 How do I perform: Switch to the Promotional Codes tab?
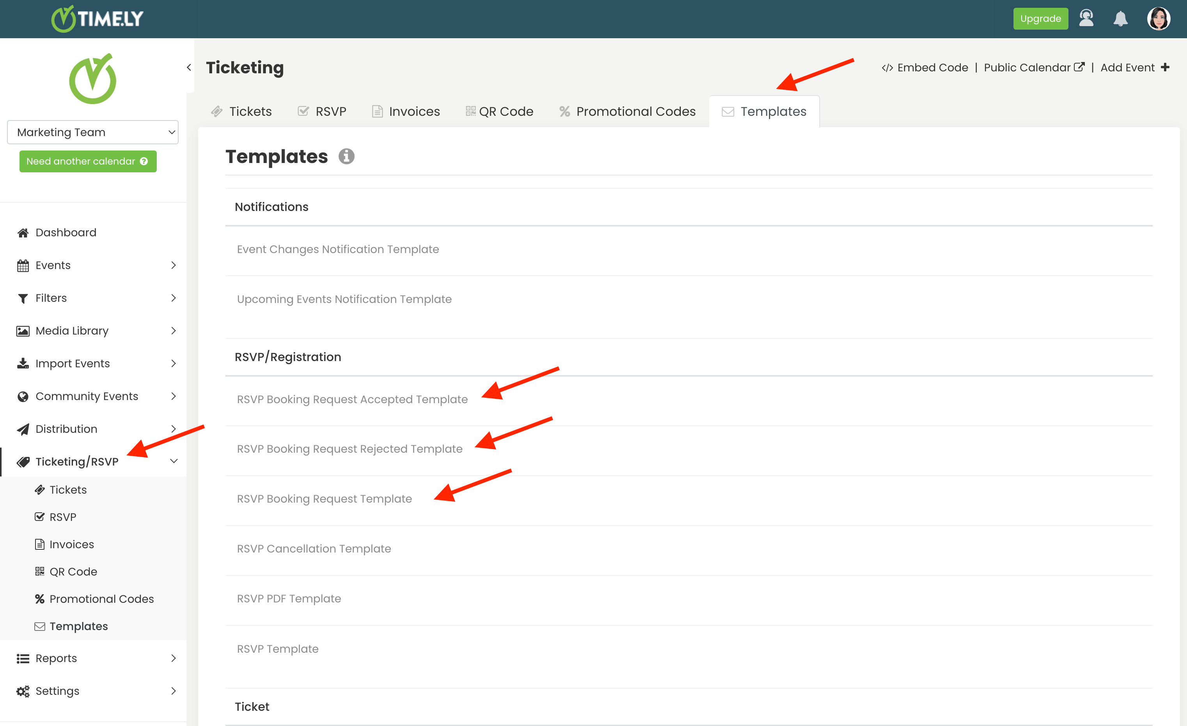[627, 112]
